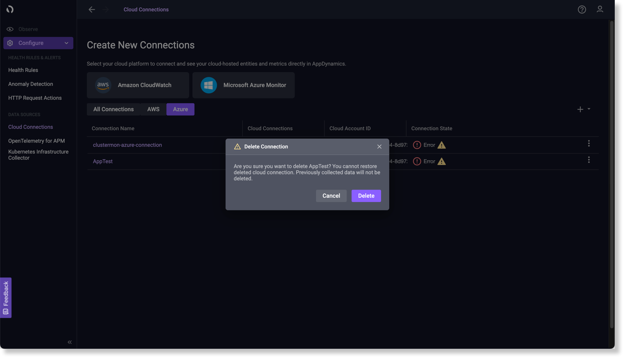Click the DATA SOURCES section label

pos(24,115)
